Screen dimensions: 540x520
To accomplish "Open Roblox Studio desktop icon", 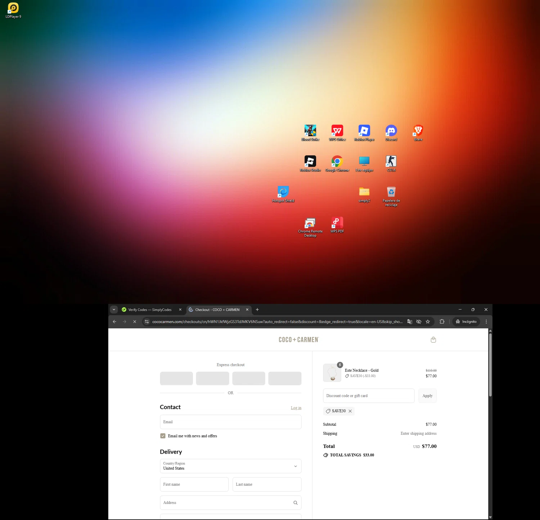I will pyautogui.click(x=310, y=163).
